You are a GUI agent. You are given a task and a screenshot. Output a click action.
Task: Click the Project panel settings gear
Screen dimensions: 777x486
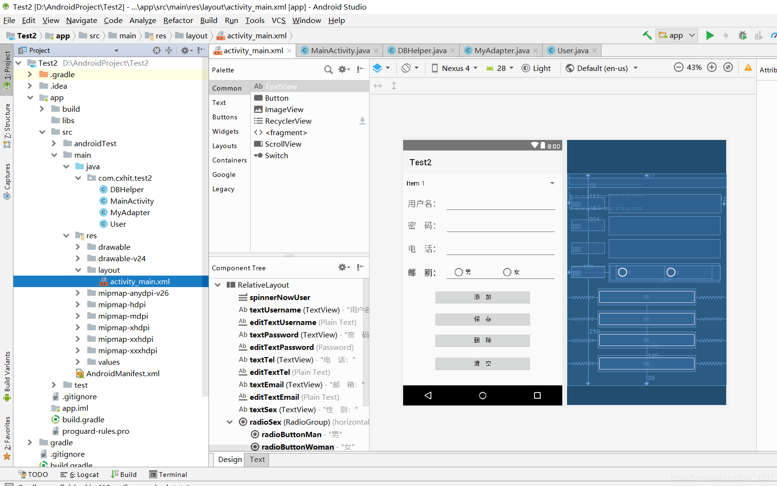tap(185, 50)
